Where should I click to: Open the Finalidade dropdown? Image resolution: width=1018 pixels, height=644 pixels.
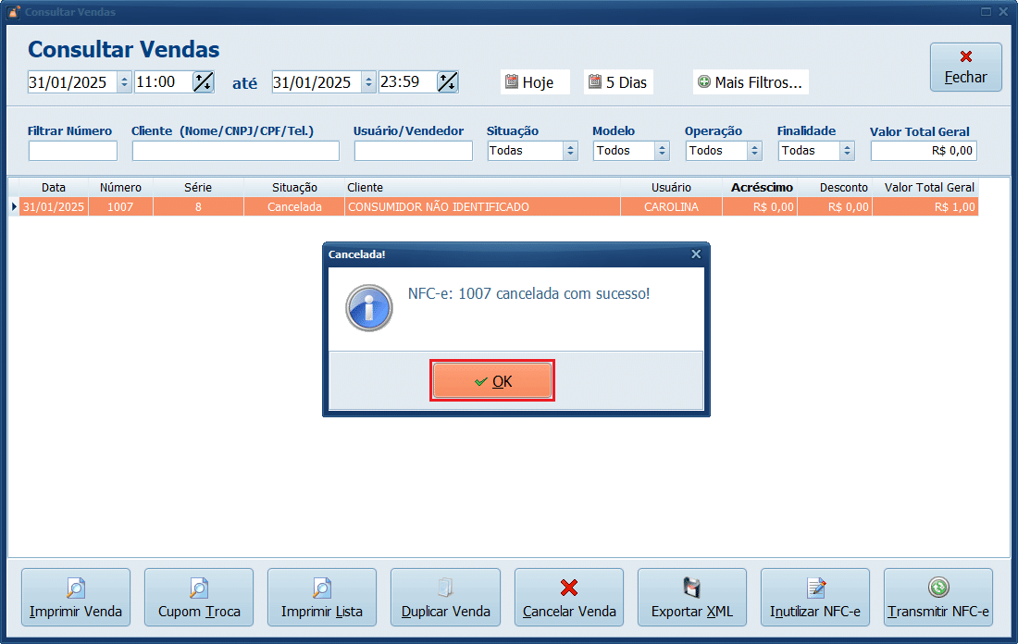(x=816, y=151)
